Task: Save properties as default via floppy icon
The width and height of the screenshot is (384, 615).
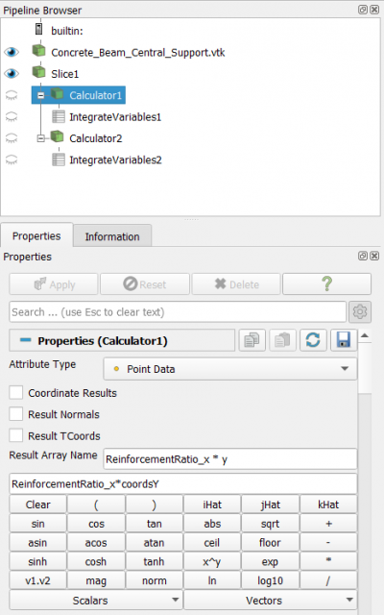Action: (x=344, y=340)
